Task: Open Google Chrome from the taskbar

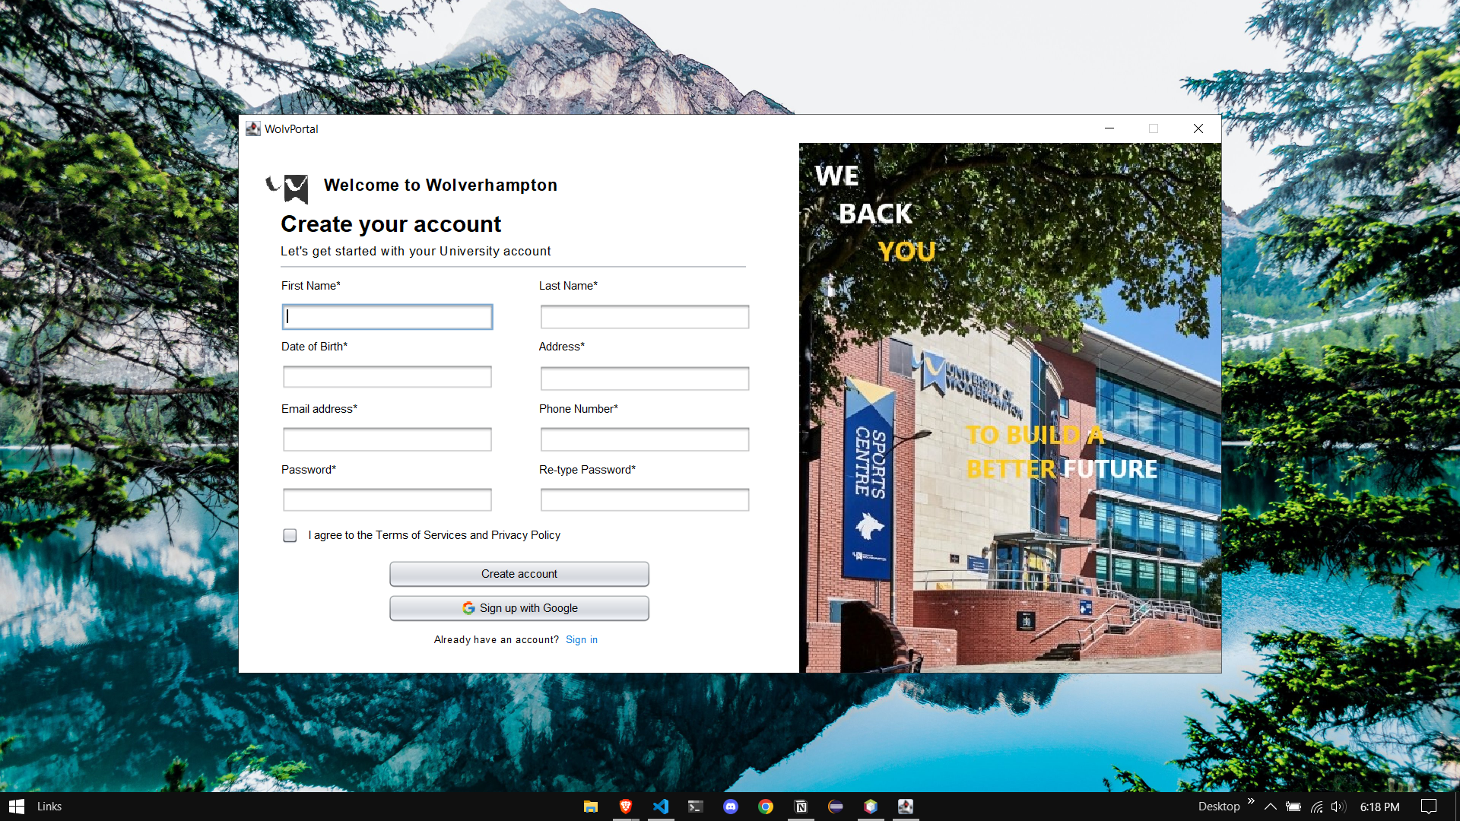Action: [766, 807]
